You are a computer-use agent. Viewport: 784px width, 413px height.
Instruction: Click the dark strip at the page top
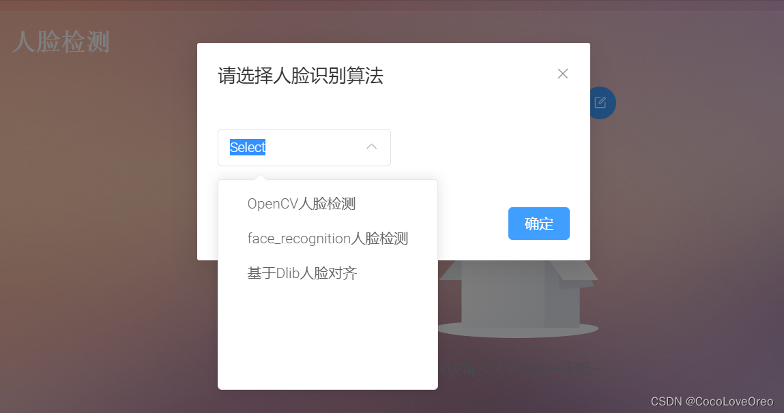pyautogui.click(x=392, y=5)
